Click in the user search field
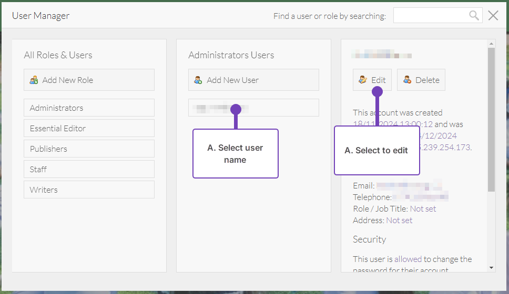Image resolution: width=509 pixels, height=294 pixels. 430,16
